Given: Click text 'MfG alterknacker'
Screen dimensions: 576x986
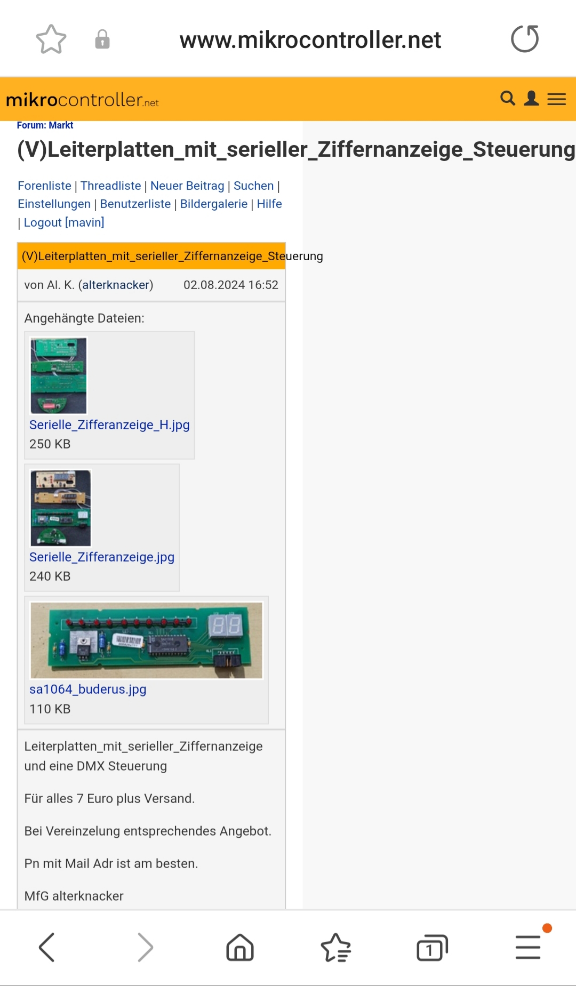Looking at the screenshot, I should pos(74,896).
